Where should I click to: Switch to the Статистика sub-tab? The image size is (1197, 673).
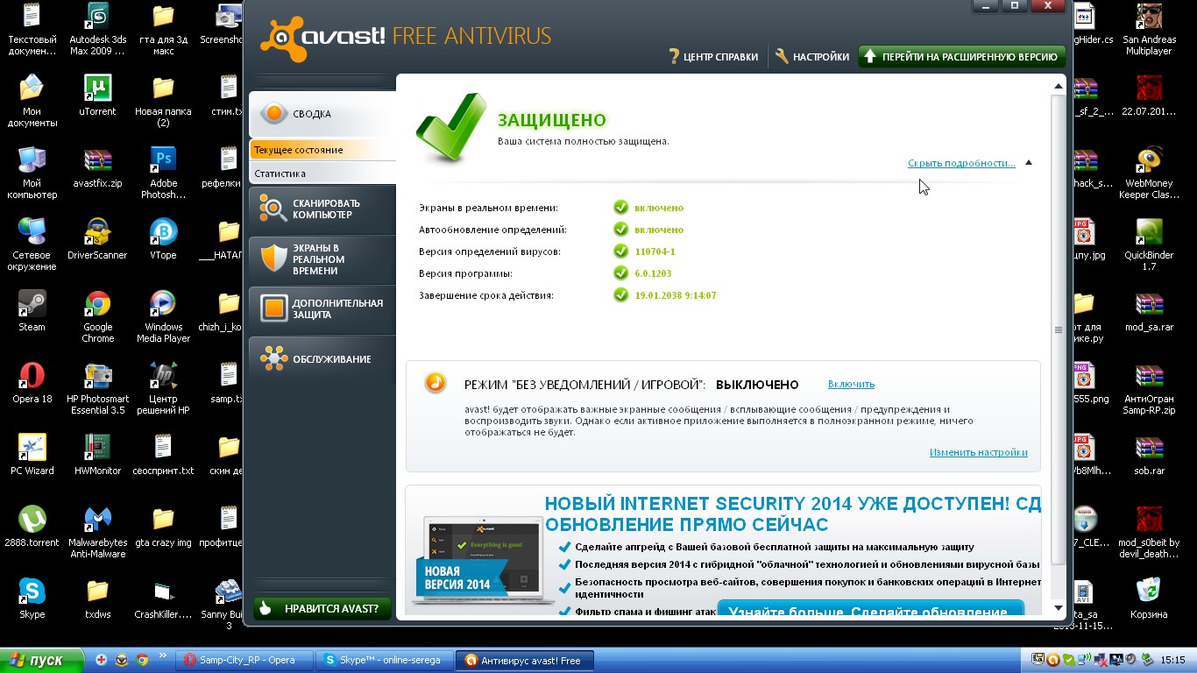point(322,174)
